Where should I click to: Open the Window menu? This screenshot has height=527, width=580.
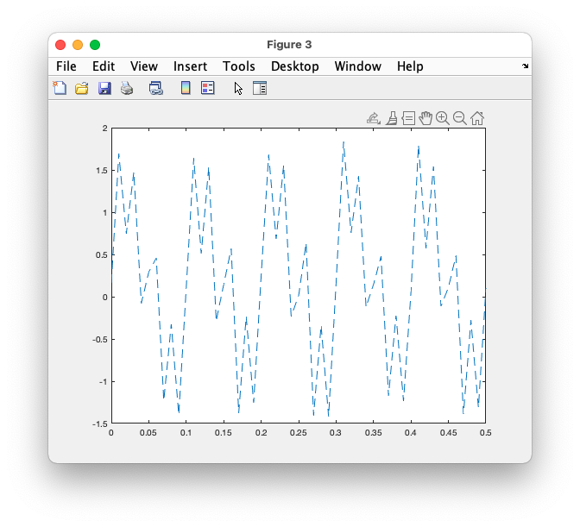pos(357,66)
